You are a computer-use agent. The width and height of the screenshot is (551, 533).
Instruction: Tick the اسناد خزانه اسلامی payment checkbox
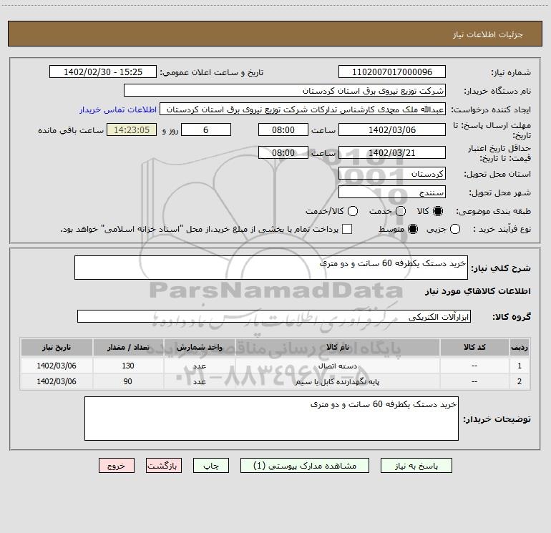[347, 229]
